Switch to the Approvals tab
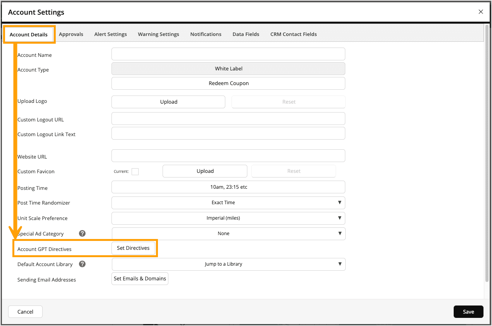The height and width of the screenshot is (326, 492). pyautogui.click(x=71, y=34)
